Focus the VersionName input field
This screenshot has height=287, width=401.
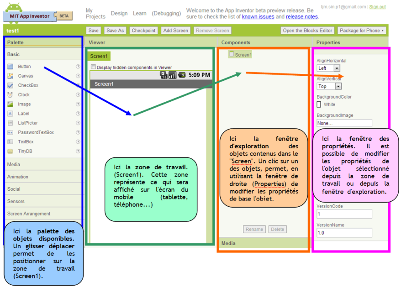click(x=344, y=233)
